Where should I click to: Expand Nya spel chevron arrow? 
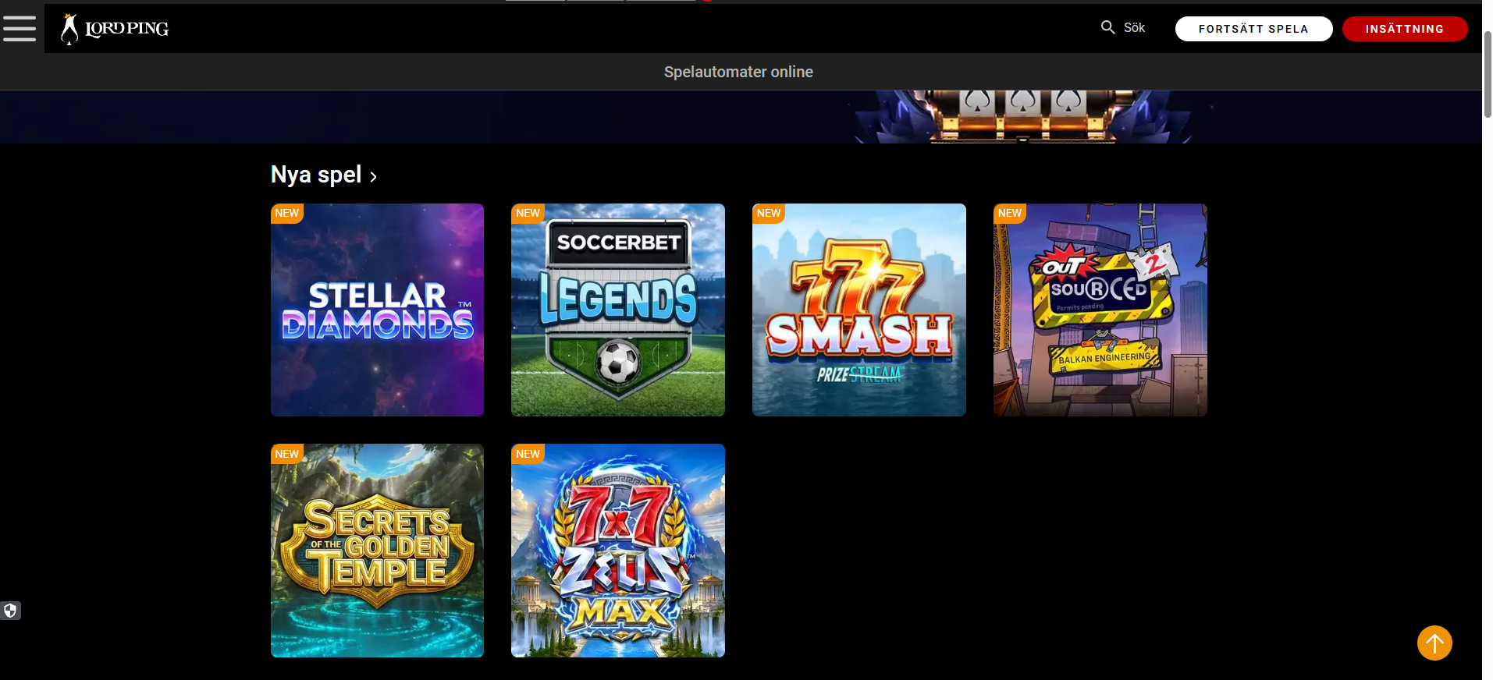tap(373, 177)
